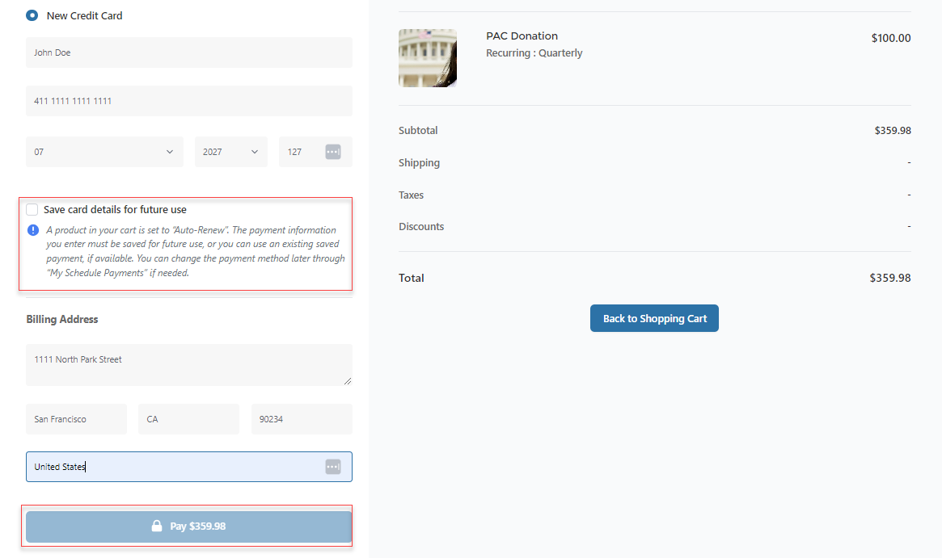Click the San Francisco city field

coord(76,419)
